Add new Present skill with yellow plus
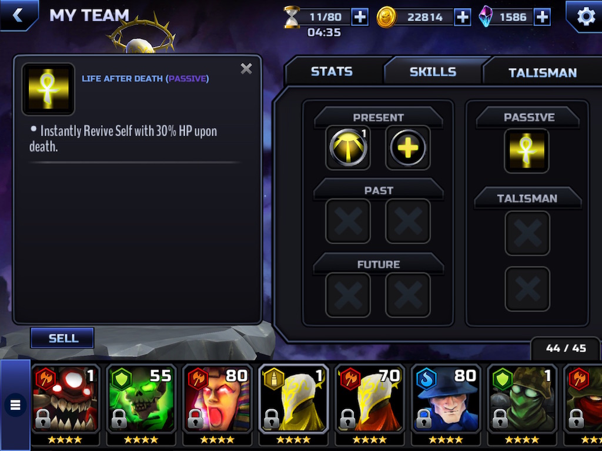The image size is (602, 451). [408, 147]
